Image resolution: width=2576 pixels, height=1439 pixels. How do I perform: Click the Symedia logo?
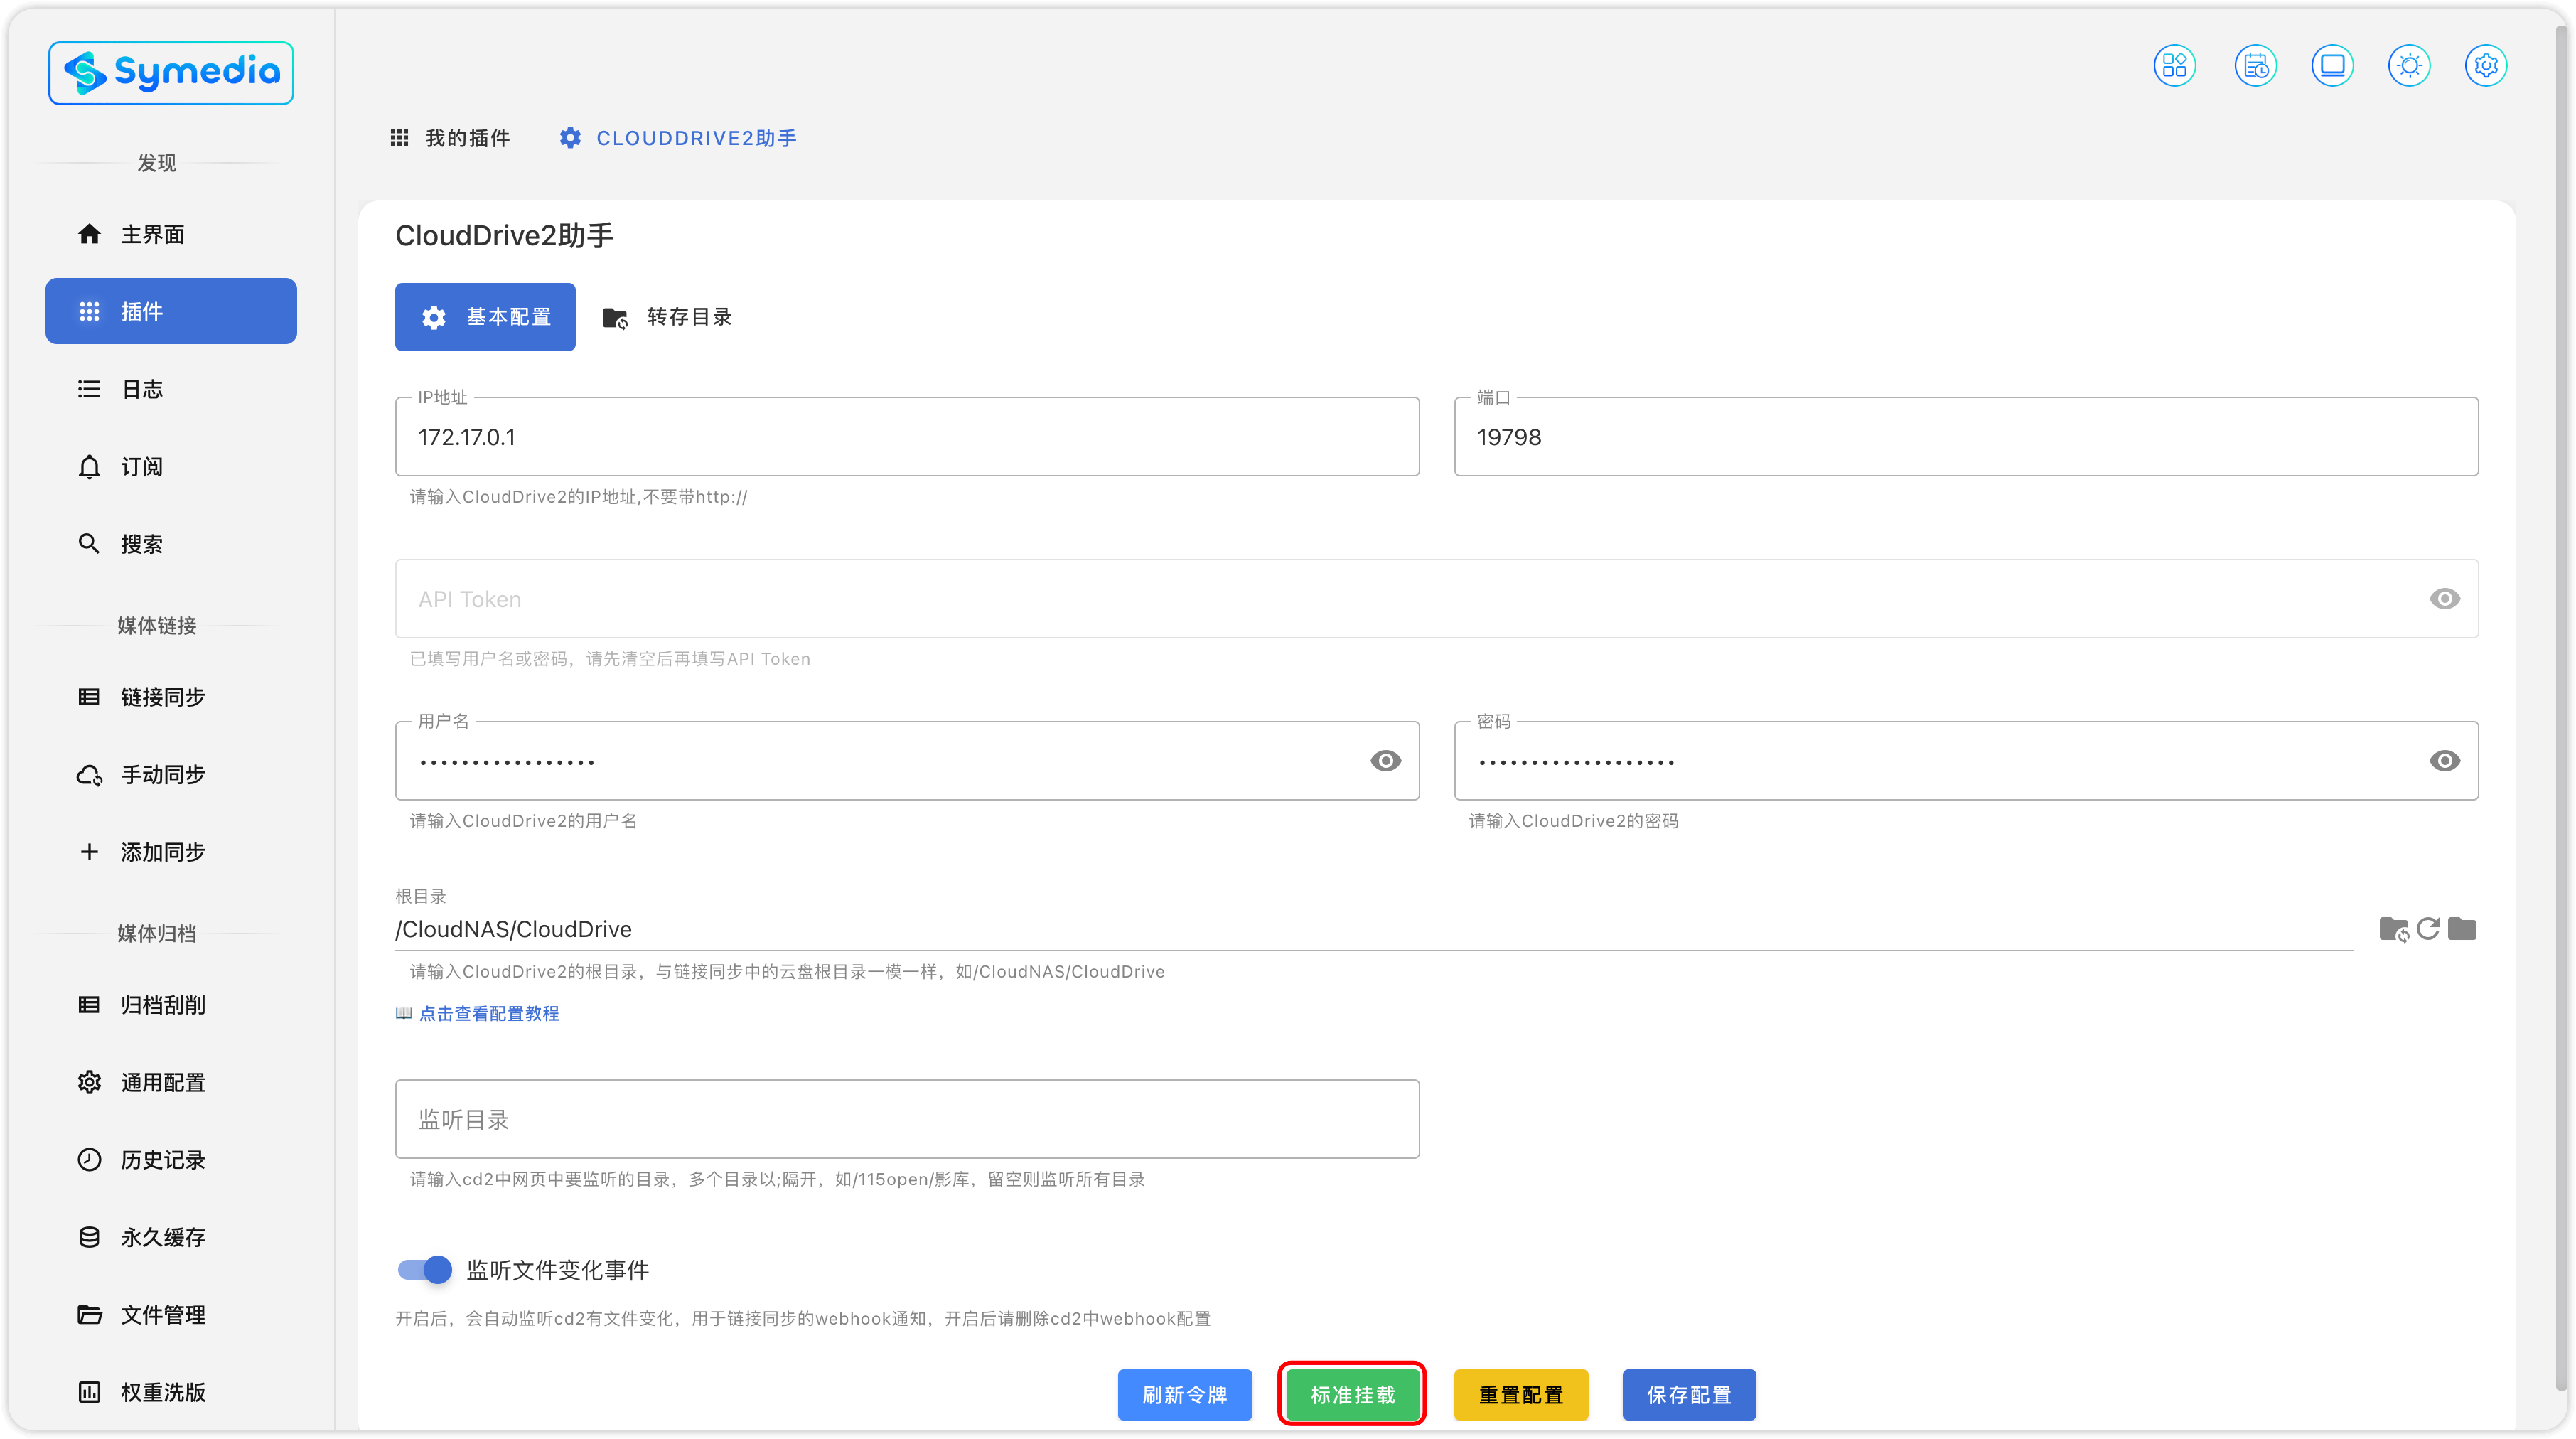click(171, 73)
